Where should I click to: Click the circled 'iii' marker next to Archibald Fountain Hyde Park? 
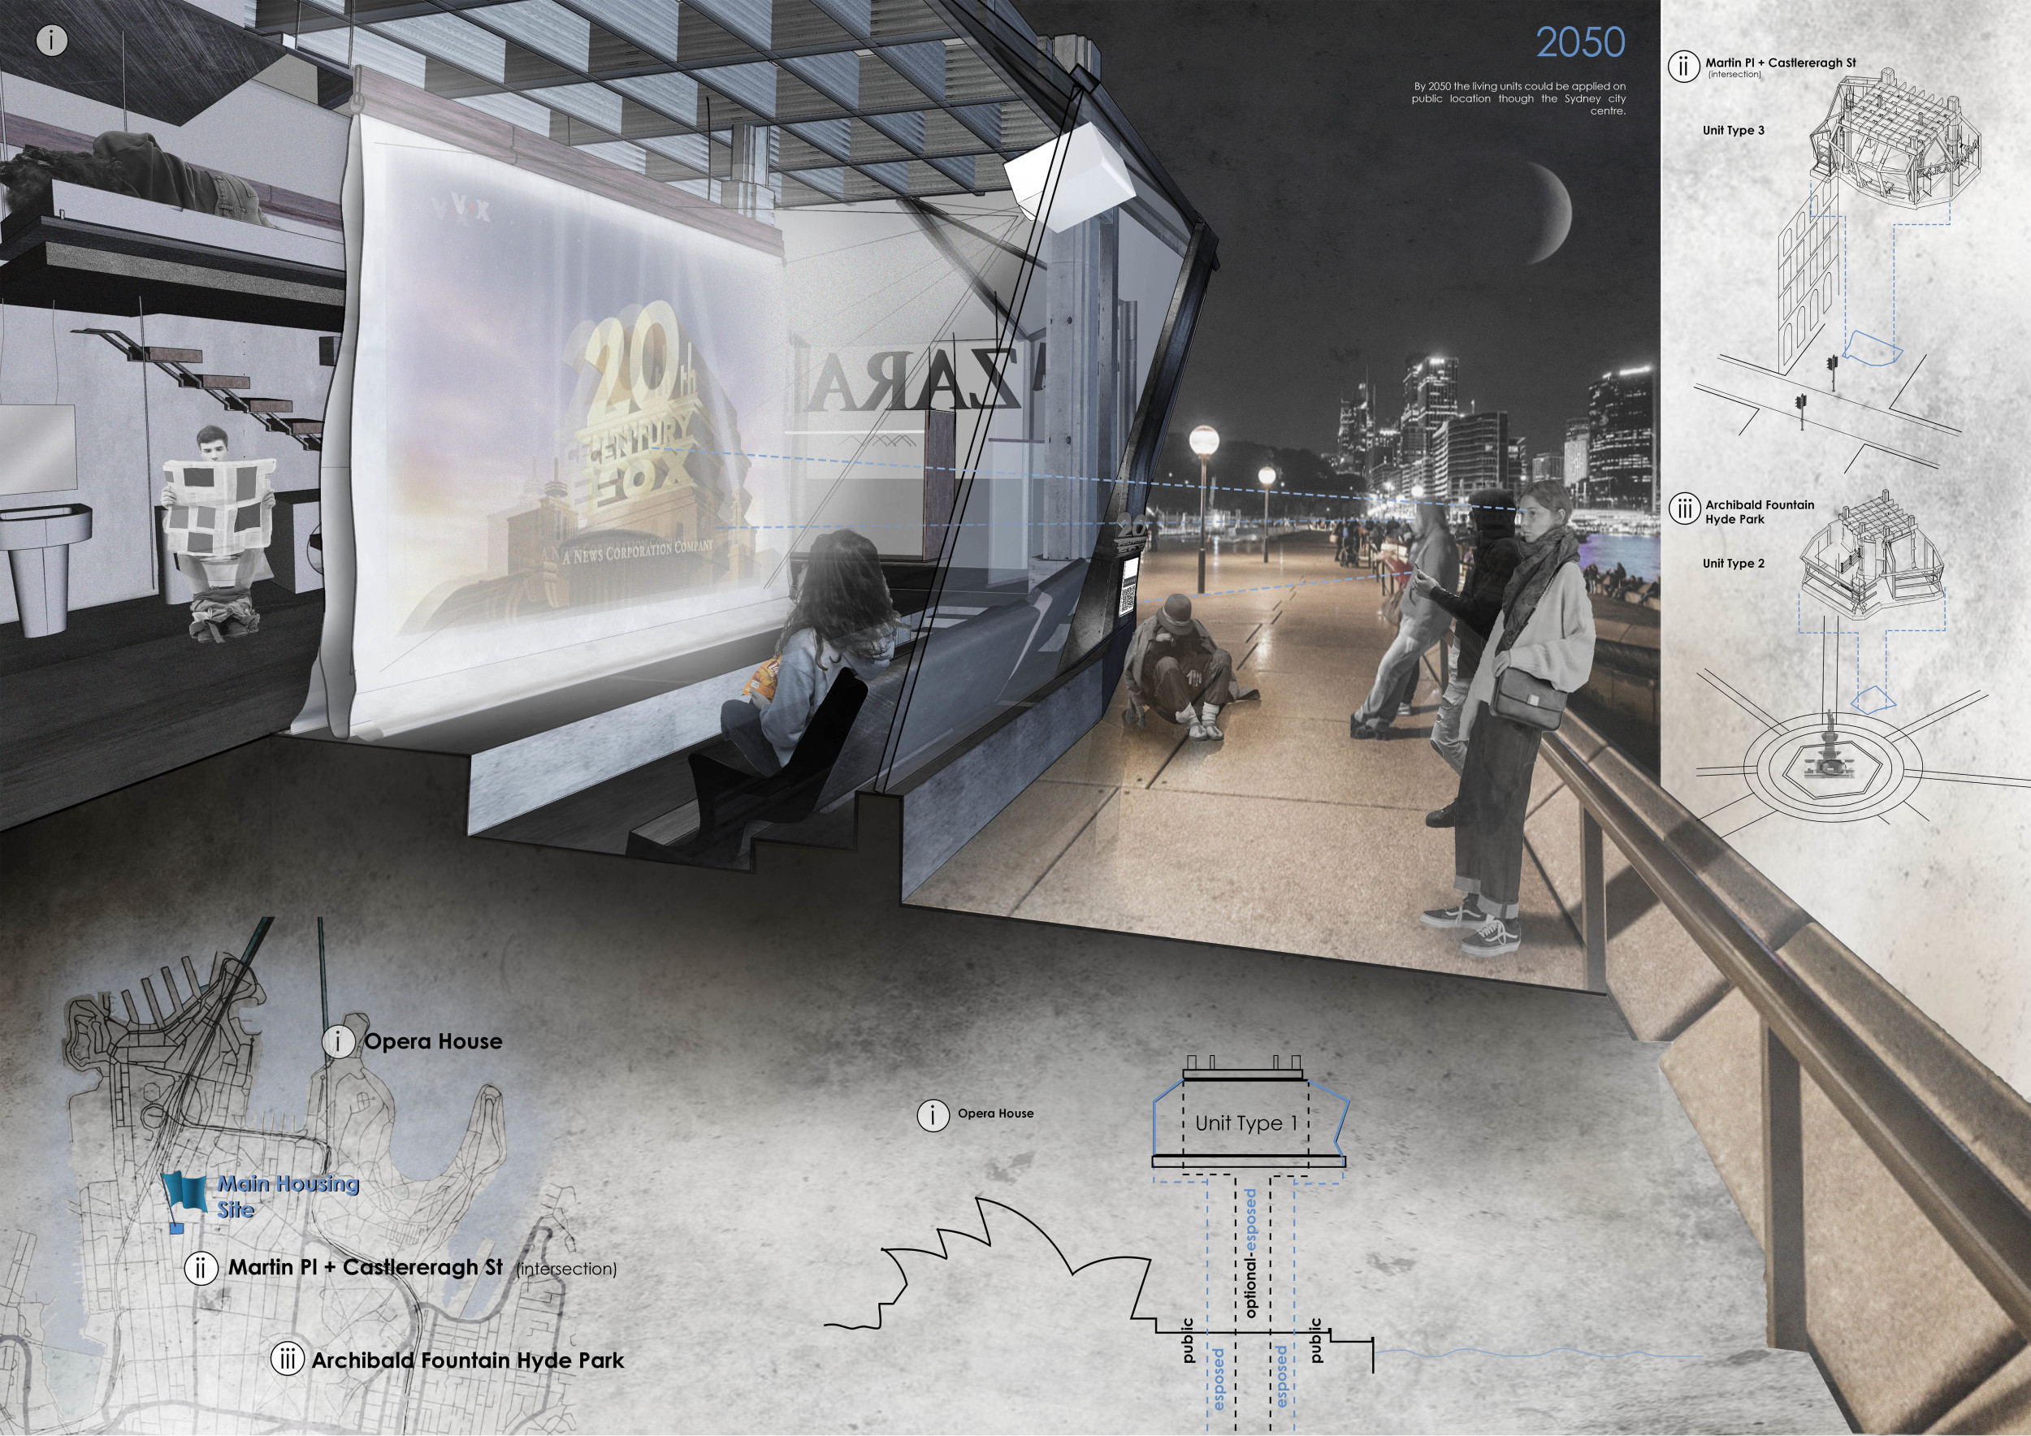tap(287, 1360)
